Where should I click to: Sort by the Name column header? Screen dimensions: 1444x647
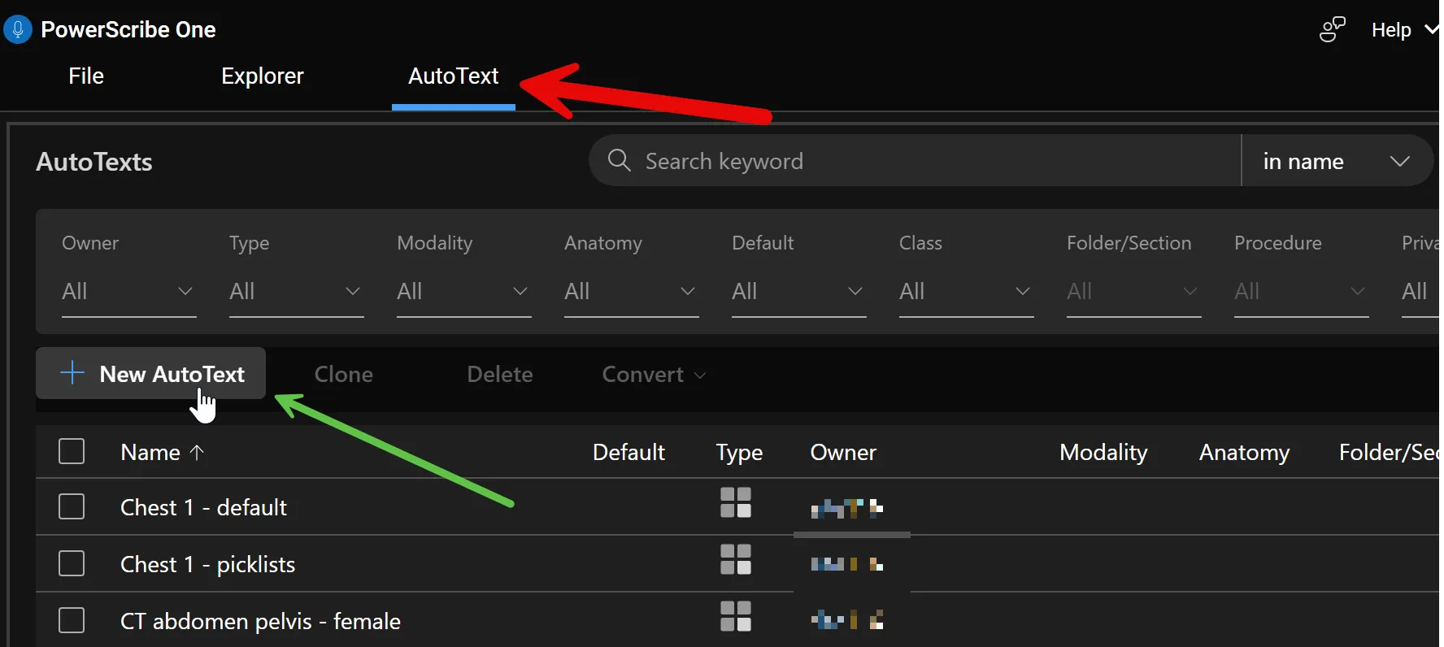tap(150, 452)
